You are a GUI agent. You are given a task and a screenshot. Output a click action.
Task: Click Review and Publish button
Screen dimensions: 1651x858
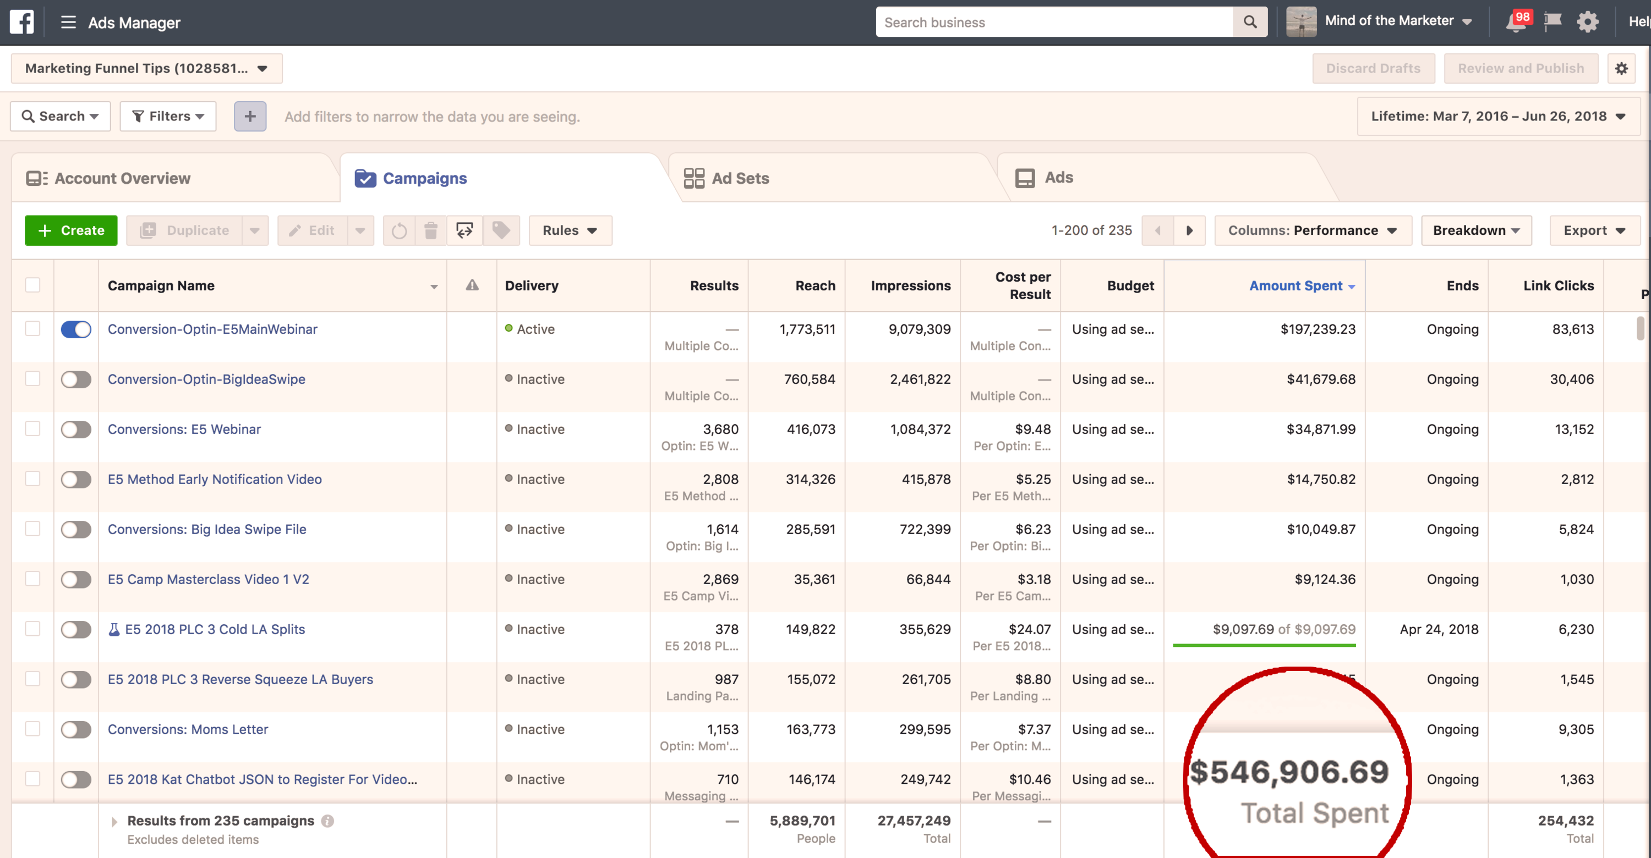1521,69
